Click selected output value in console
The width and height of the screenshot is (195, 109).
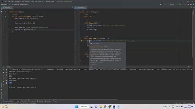(10, 83)
